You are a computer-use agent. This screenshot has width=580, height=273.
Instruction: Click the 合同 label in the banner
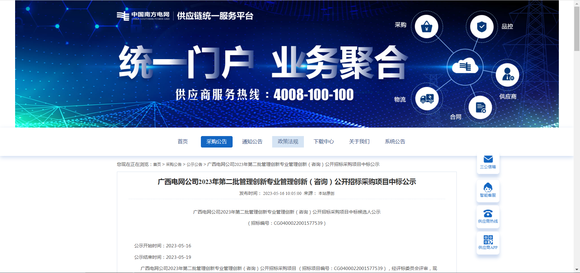(x=456, y=117)
